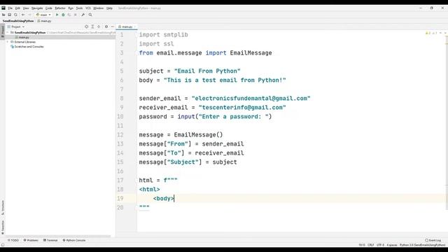
Task: Open the Terminal tool window
Action: tap(50, 240)
